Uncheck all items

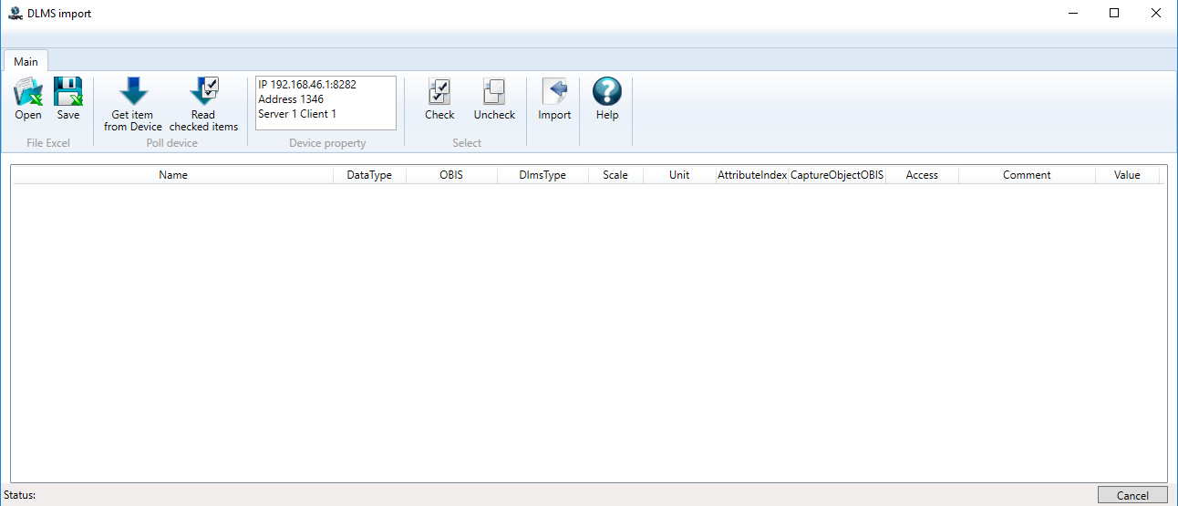[494, 99]
